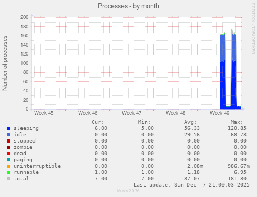Select the 'idle' legend label
Image resolution: width=257 pixels, height=197 pixels.
[20, 135]
